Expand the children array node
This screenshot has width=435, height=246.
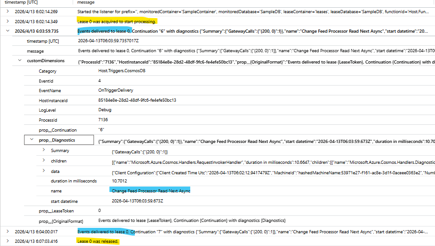point(44,161)
